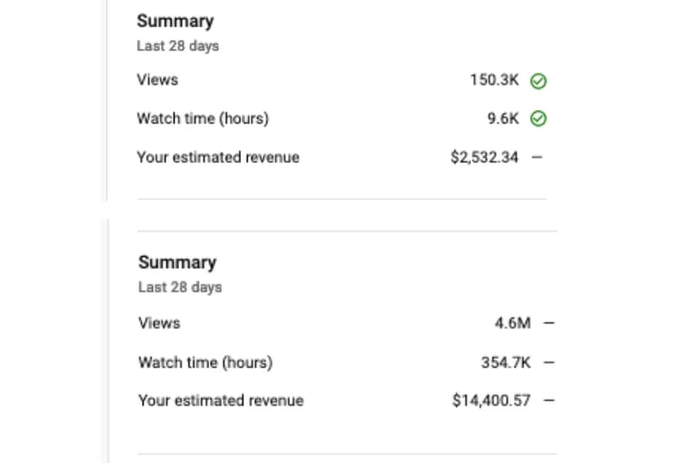
Task: Select the 4.6M views value
Action: pos(512,323)
